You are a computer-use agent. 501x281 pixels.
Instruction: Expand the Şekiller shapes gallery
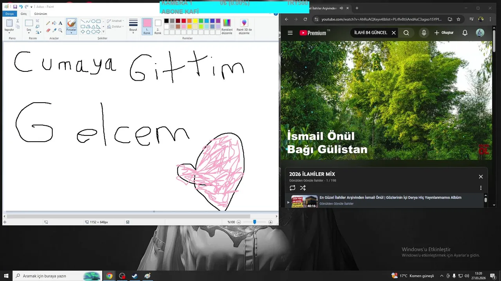103,32
